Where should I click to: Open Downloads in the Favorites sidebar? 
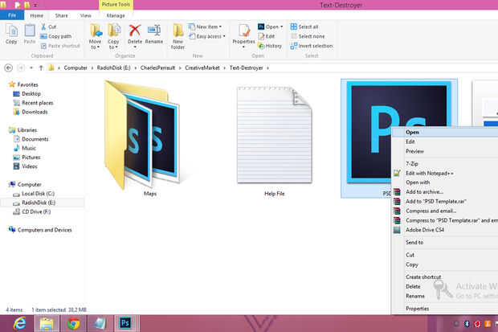tap(35, 112)
